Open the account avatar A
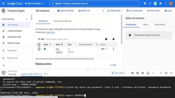This screenshot has height=98, width=175. click(x=171, y=4)
